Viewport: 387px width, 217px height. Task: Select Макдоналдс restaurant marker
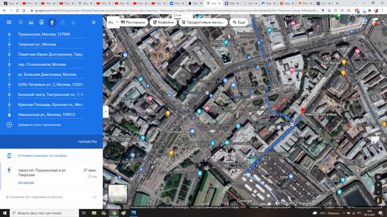tap(171, 153)
